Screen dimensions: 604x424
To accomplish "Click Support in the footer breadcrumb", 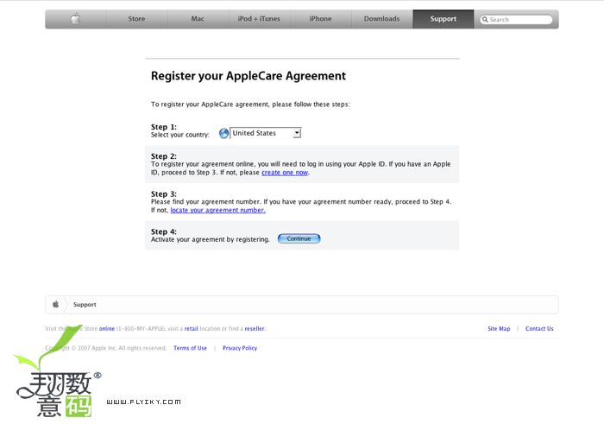I will 85,305.
